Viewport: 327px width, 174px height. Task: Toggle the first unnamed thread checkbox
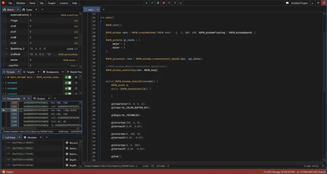point(68,83)
